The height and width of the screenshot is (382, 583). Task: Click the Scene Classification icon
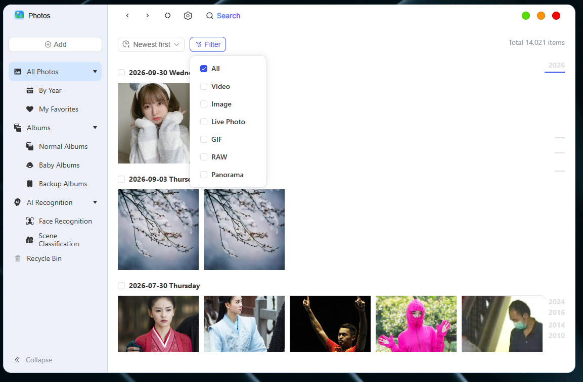(x=30, y=240)
